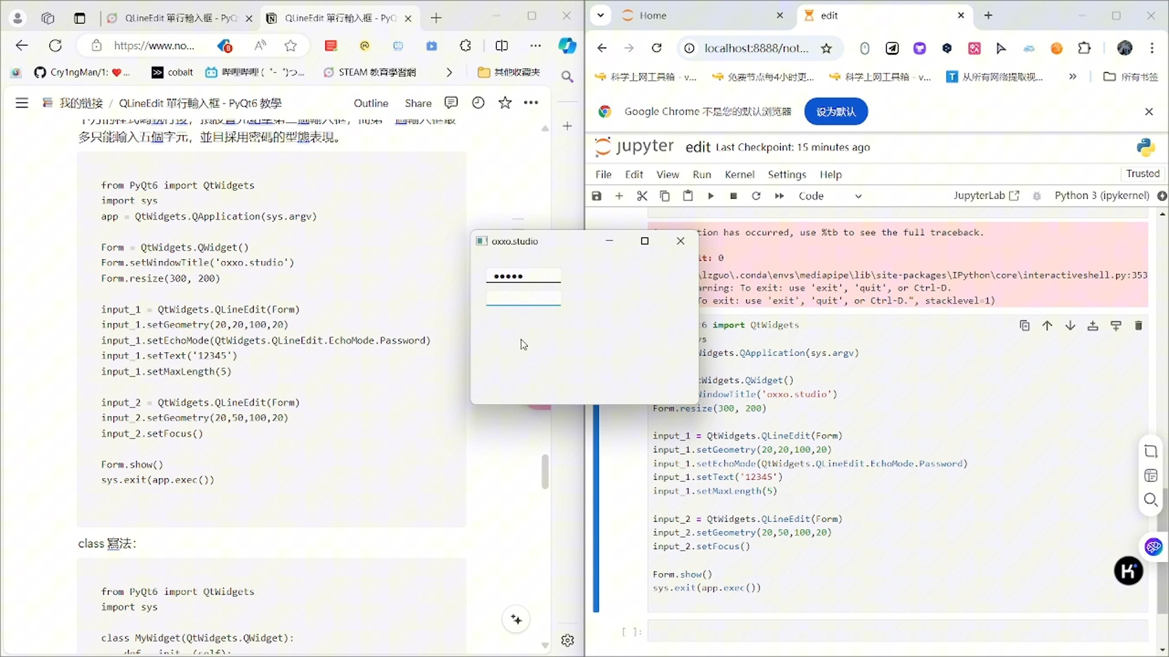The width and height of the screenshot is (1169, 657).
Task: Expand the Chrome bookmarks overflow chevron
Action: click(1073, 77)
